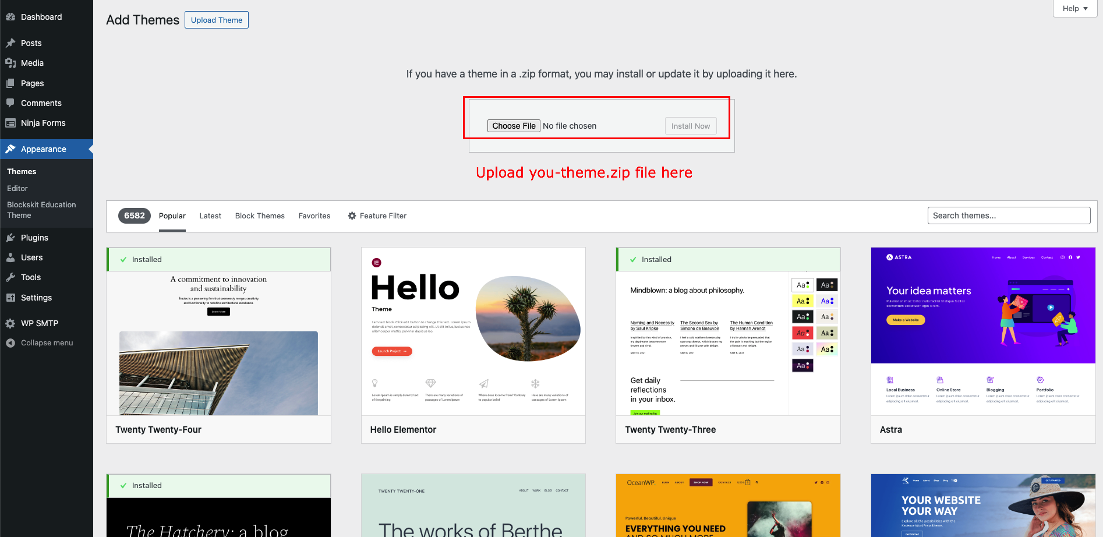Screen dimensions: 1103x537
Task: Open the Help dropdown
Action: click(1074, 8)
